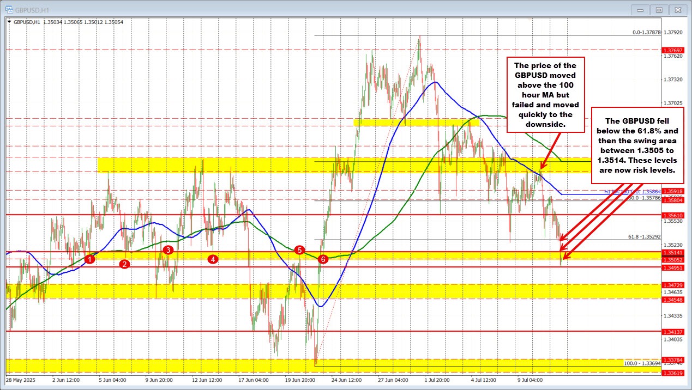Viewport: 692px width, 390px height.
Task: Select numbered marker 2 on the chart
Action: 124,264
